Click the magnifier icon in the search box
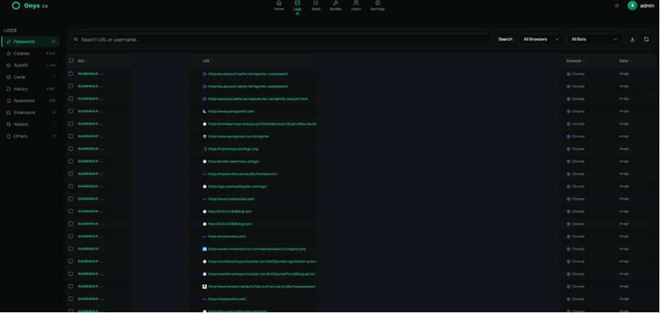This screenshot has height=313, width=660. (76, 40)
